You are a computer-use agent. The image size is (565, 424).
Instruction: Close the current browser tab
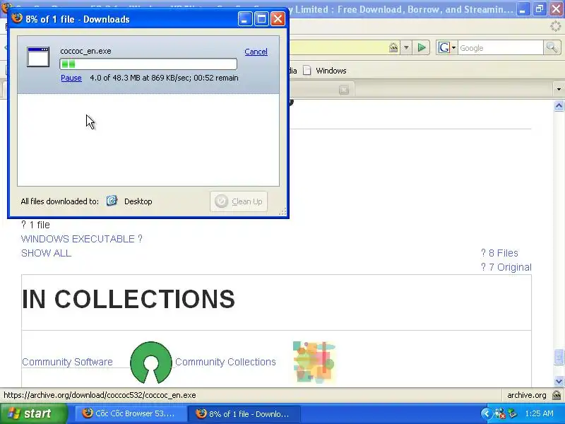pos(344,90)
